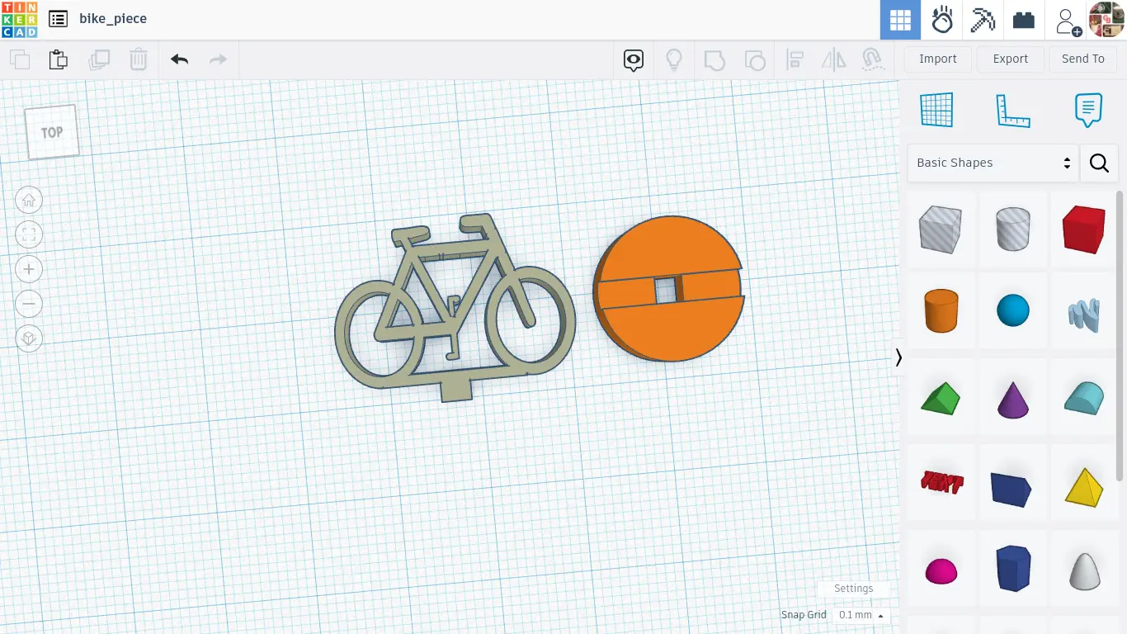Import a file into the design
This screenshot has height=634, width=1127.
937,59
